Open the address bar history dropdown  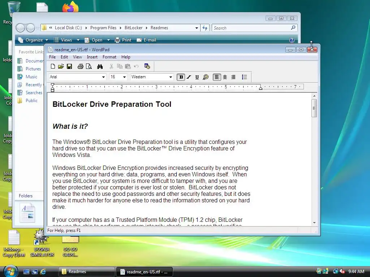[x=197, y=28]
